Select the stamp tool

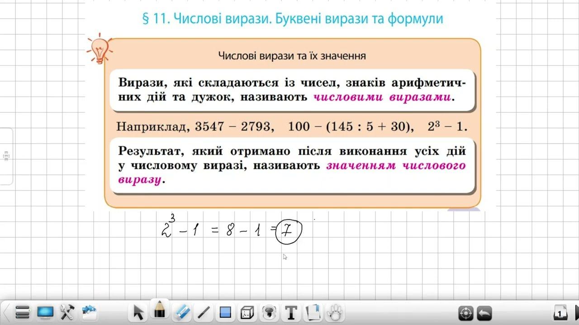(269, 312)
